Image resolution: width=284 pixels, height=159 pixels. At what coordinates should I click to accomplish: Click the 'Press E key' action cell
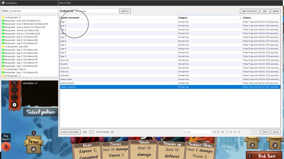[261, 72]
